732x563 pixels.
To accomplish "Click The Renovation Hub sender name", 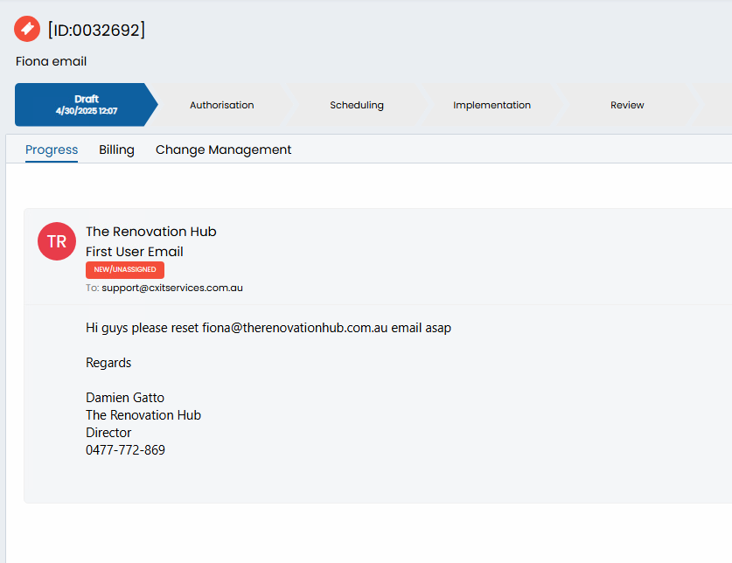I will (150, 232).
